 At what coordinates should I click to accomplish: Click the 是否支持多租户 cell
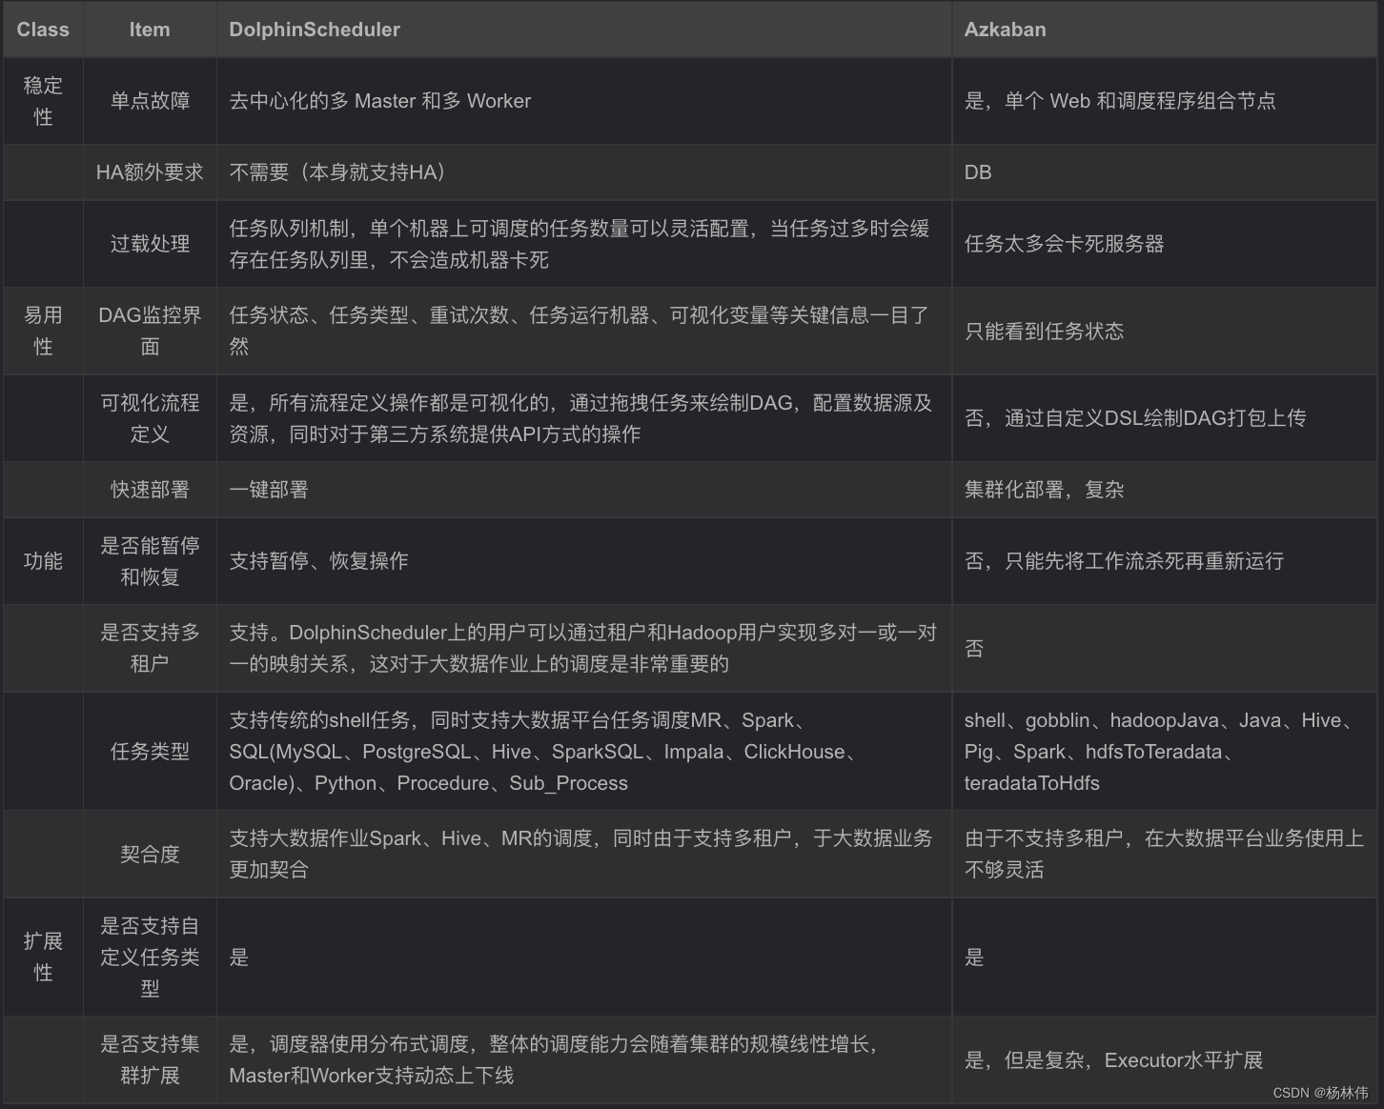[149, 648]
